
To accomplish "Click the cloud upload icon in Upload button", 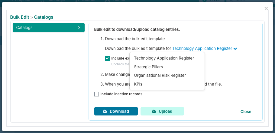I will [154, 112].
